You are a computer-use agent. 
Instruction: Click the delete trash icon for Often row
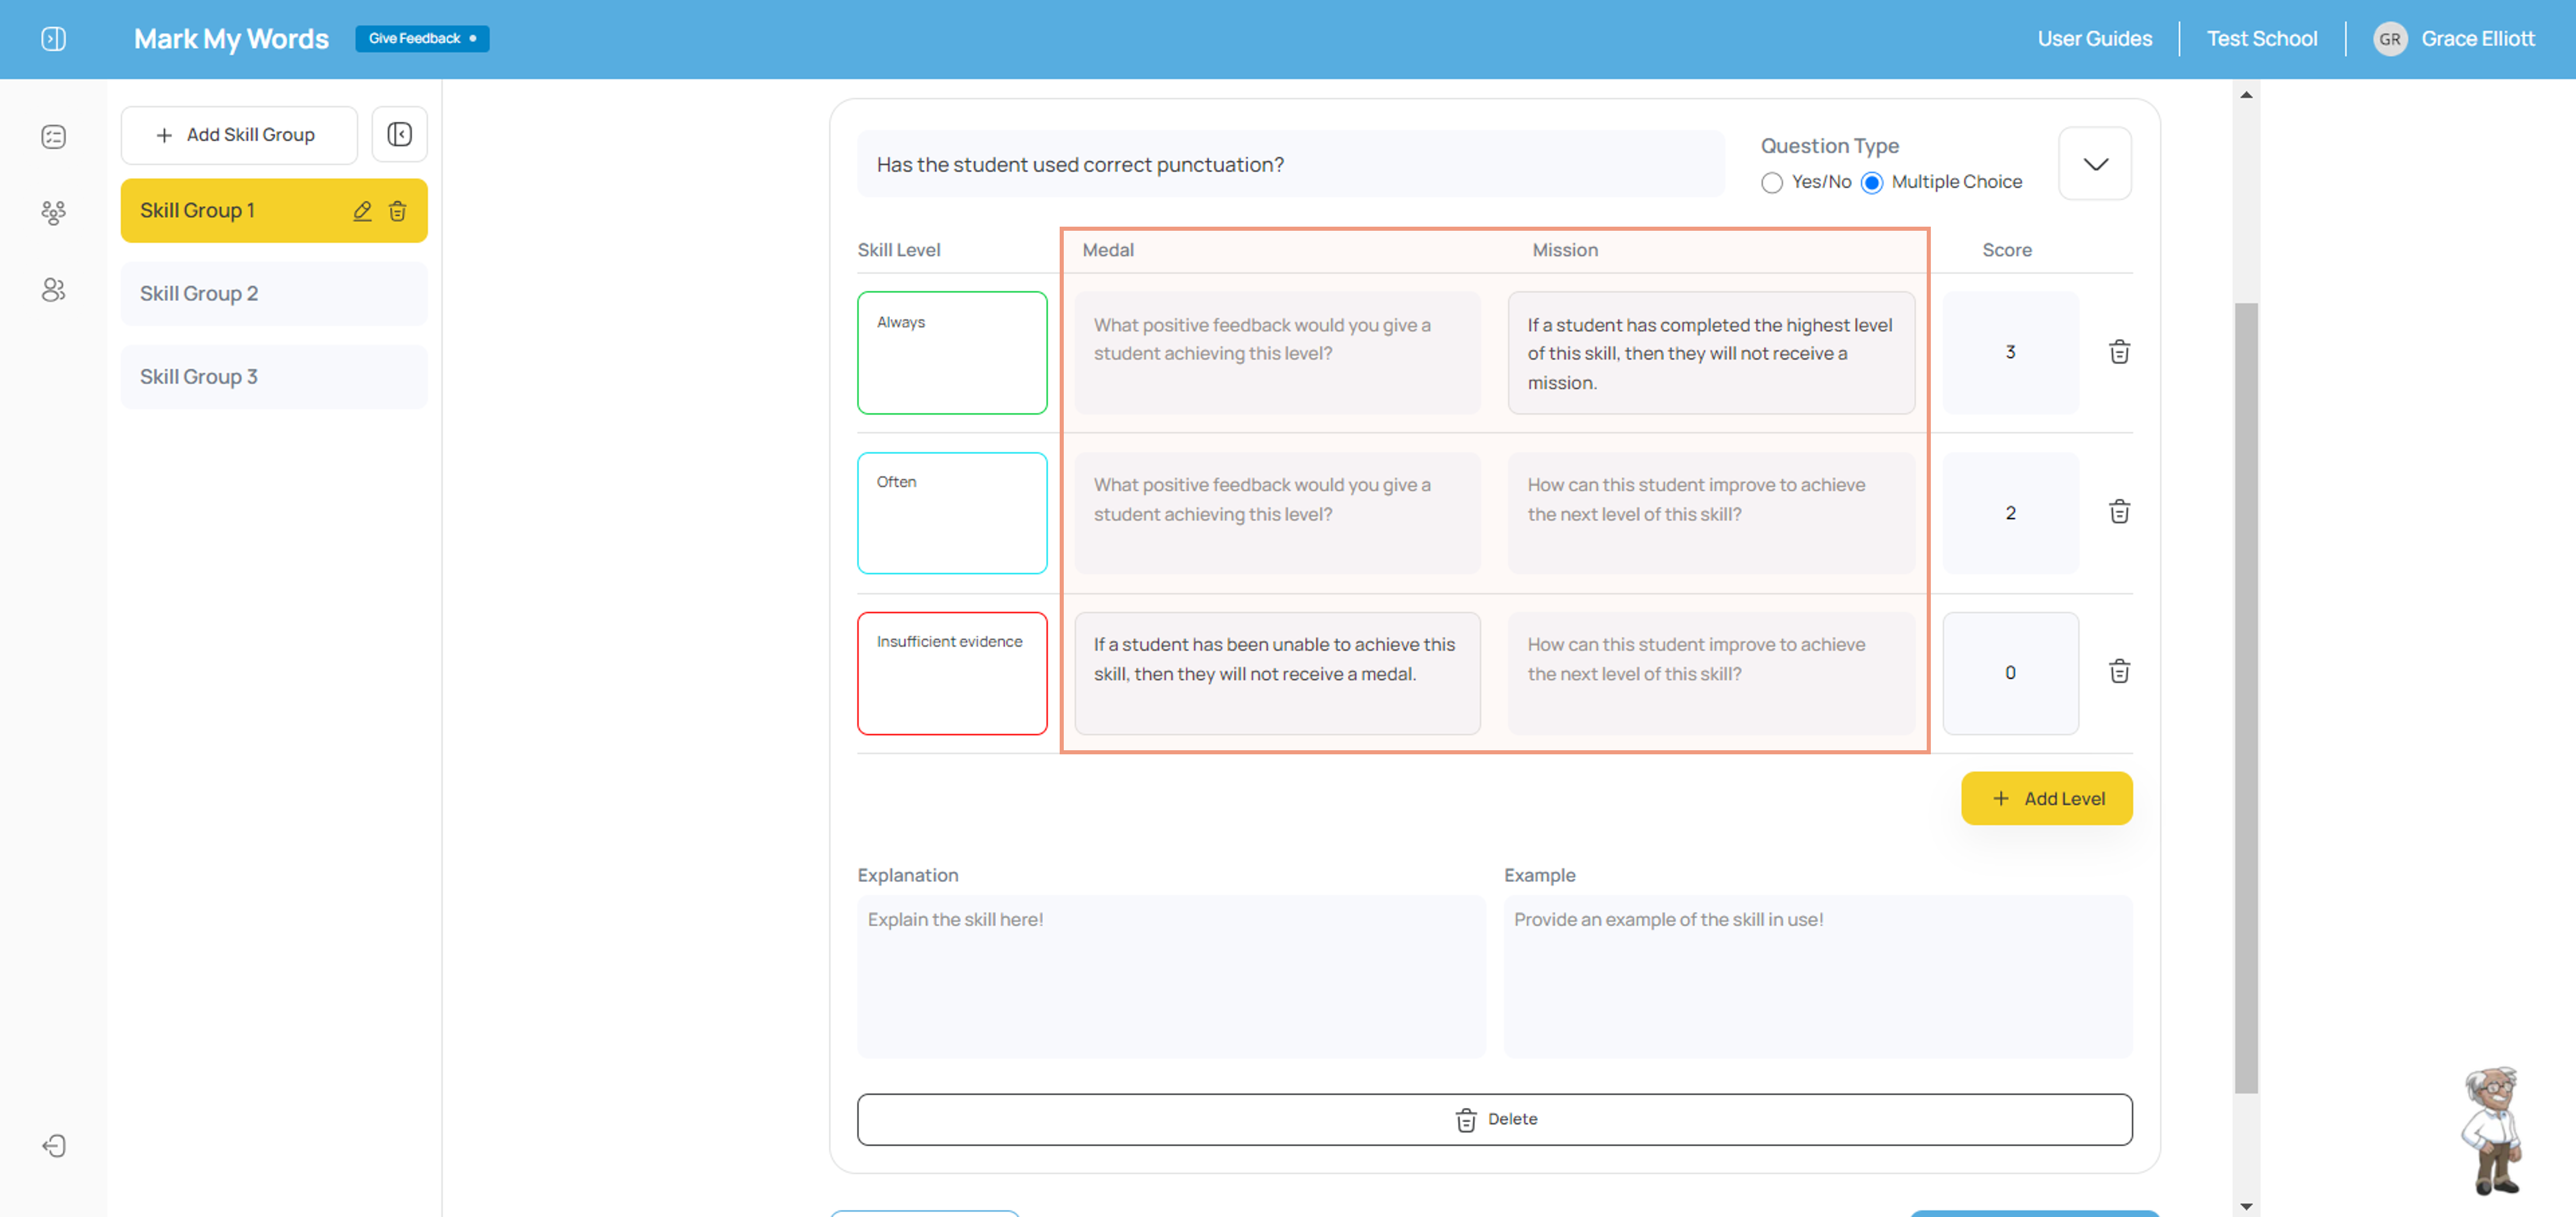pyautogui.click(x=2121, y=511)
